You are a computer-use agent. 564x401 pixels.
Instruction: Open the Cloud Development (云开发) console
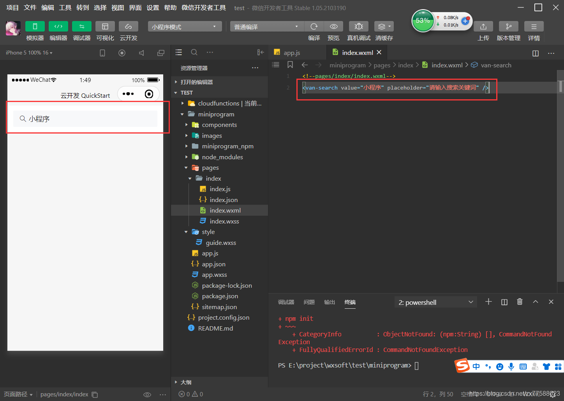(129, 26)
